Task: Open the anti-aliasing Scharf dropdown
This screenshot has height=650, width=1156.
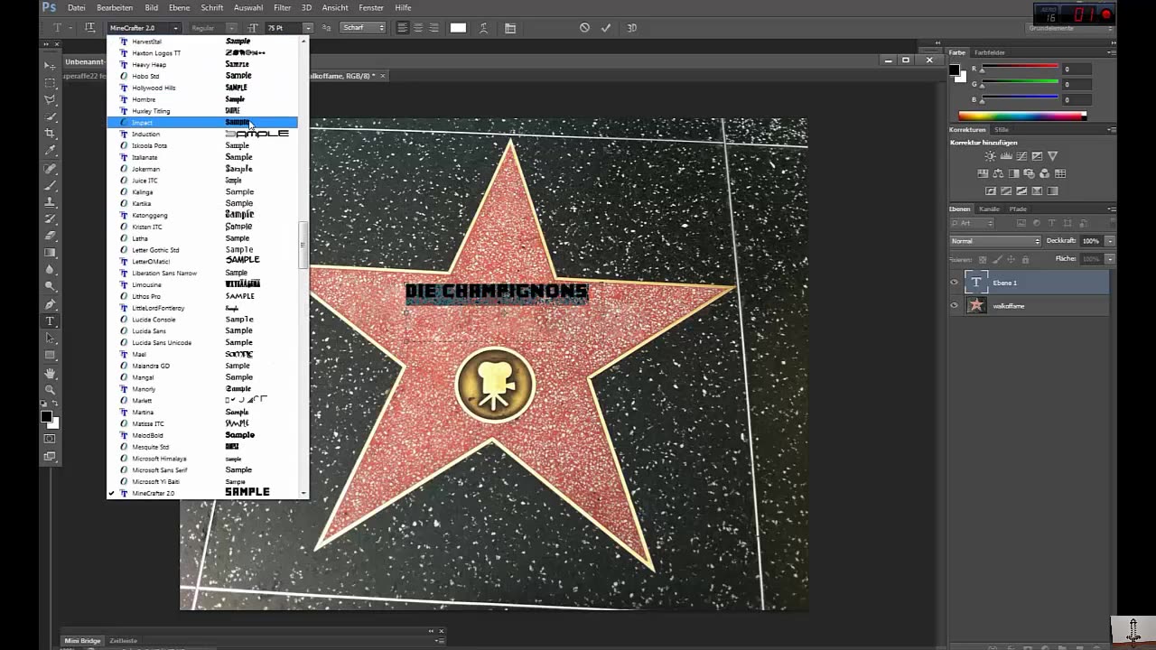Action: coord(363,28)
